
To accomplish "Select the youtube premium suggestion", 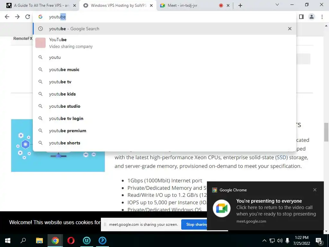I will coord(164,131).
